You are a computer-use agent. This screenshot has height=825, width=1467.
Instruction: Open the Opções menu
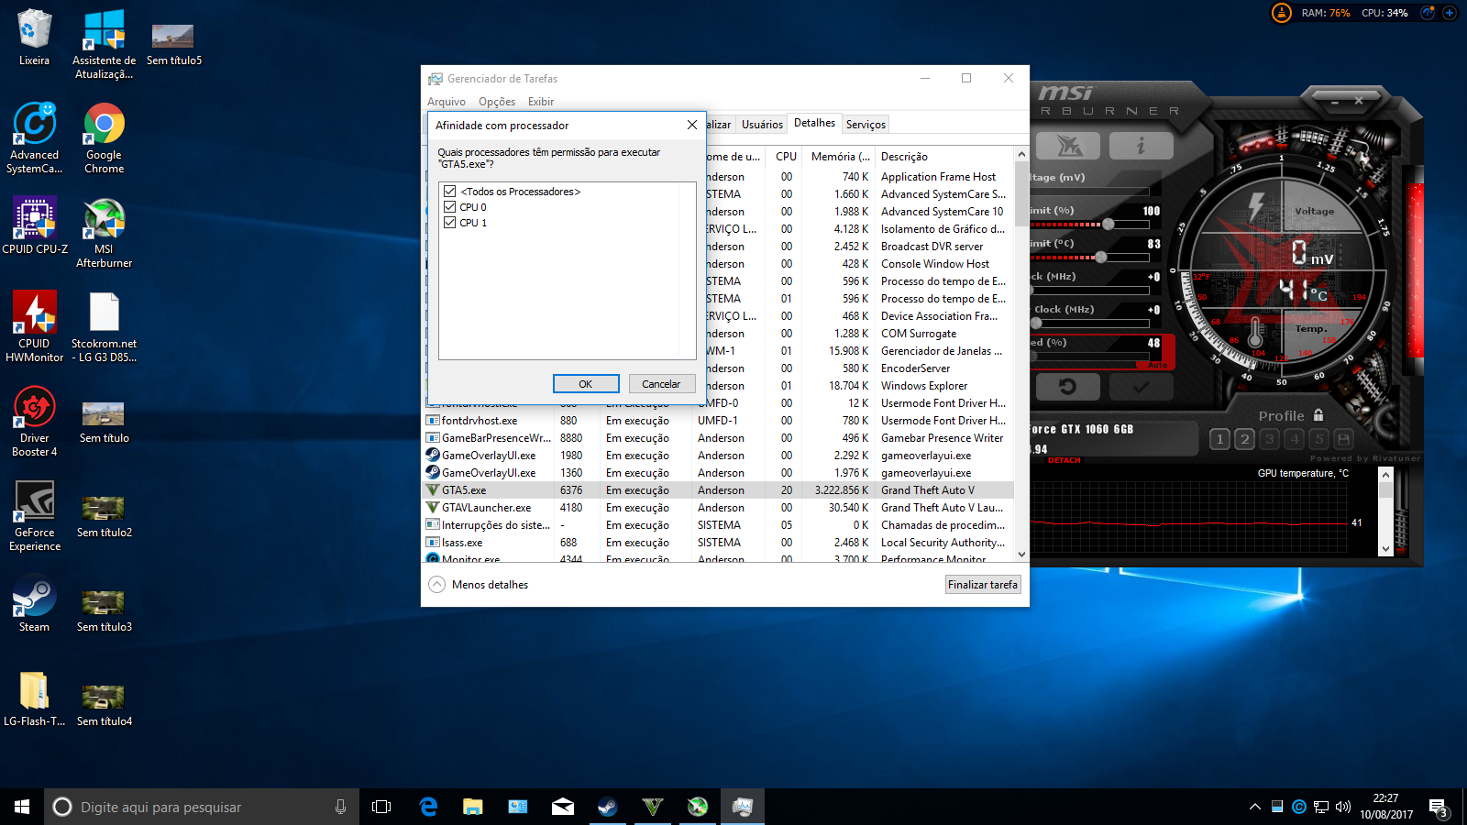click(x=497, y=102)
